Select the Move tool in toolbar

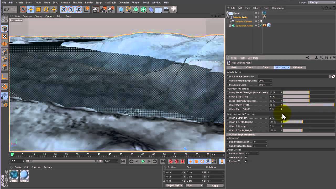point(31,9)
